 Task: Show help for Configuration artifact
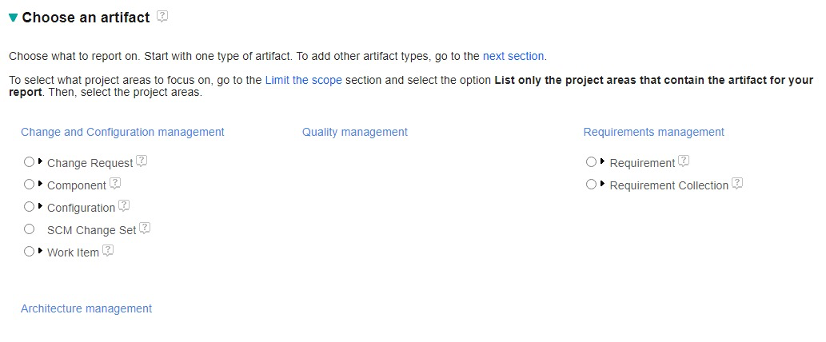[x=124, y=205]
